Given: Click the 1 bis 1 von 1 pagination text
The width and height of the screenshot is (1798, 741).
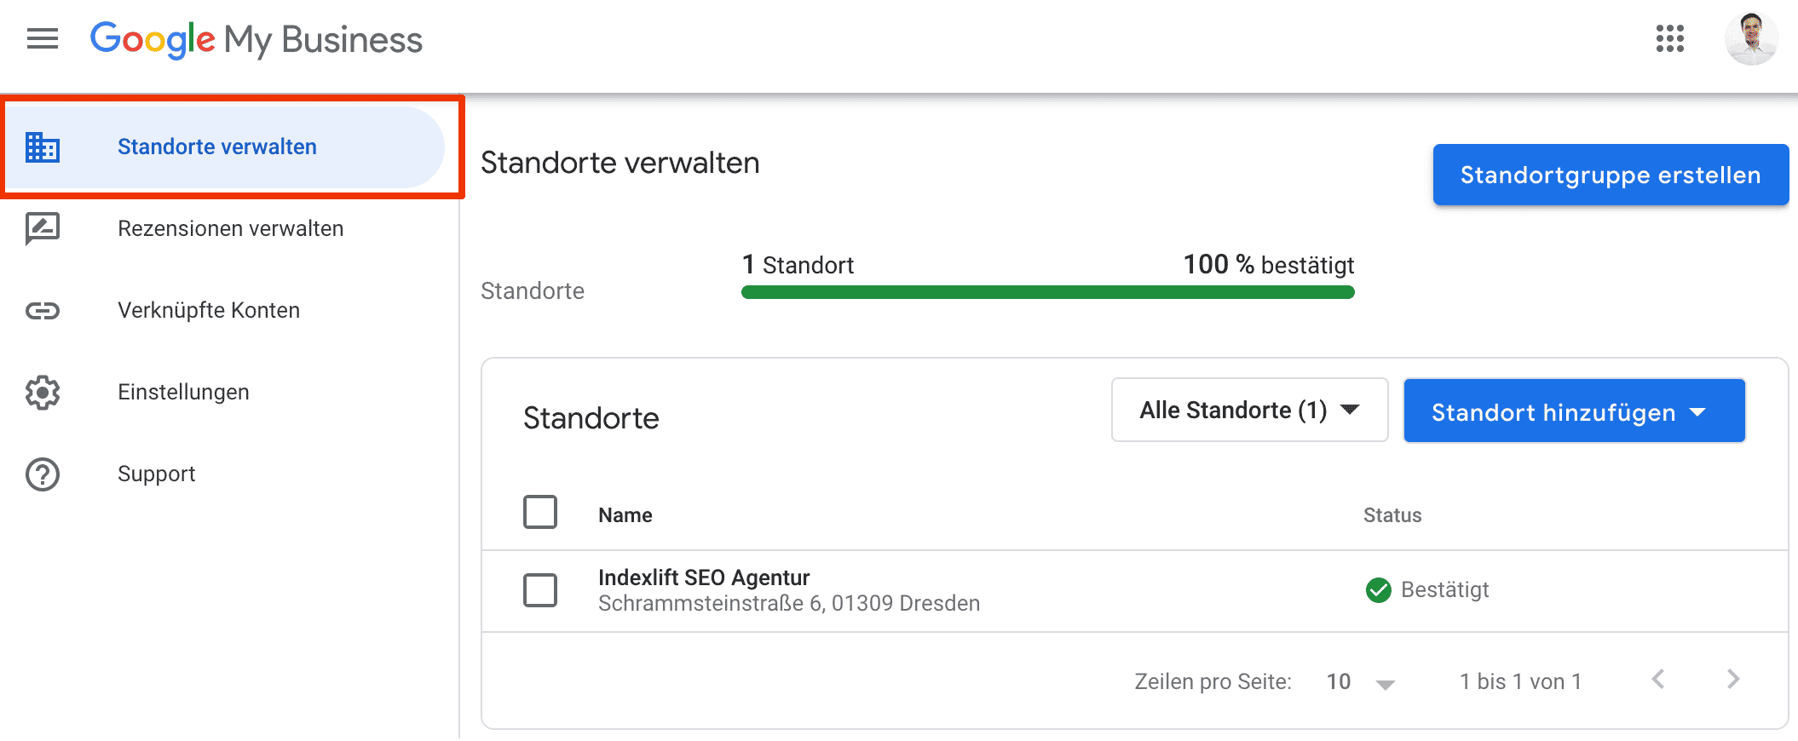Looking at the screenshot, I should coord(1520,681).
